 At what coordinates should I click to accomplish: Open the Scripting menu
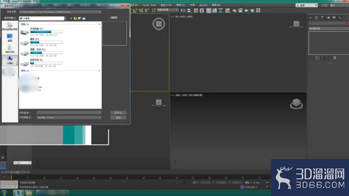[180, 5]
